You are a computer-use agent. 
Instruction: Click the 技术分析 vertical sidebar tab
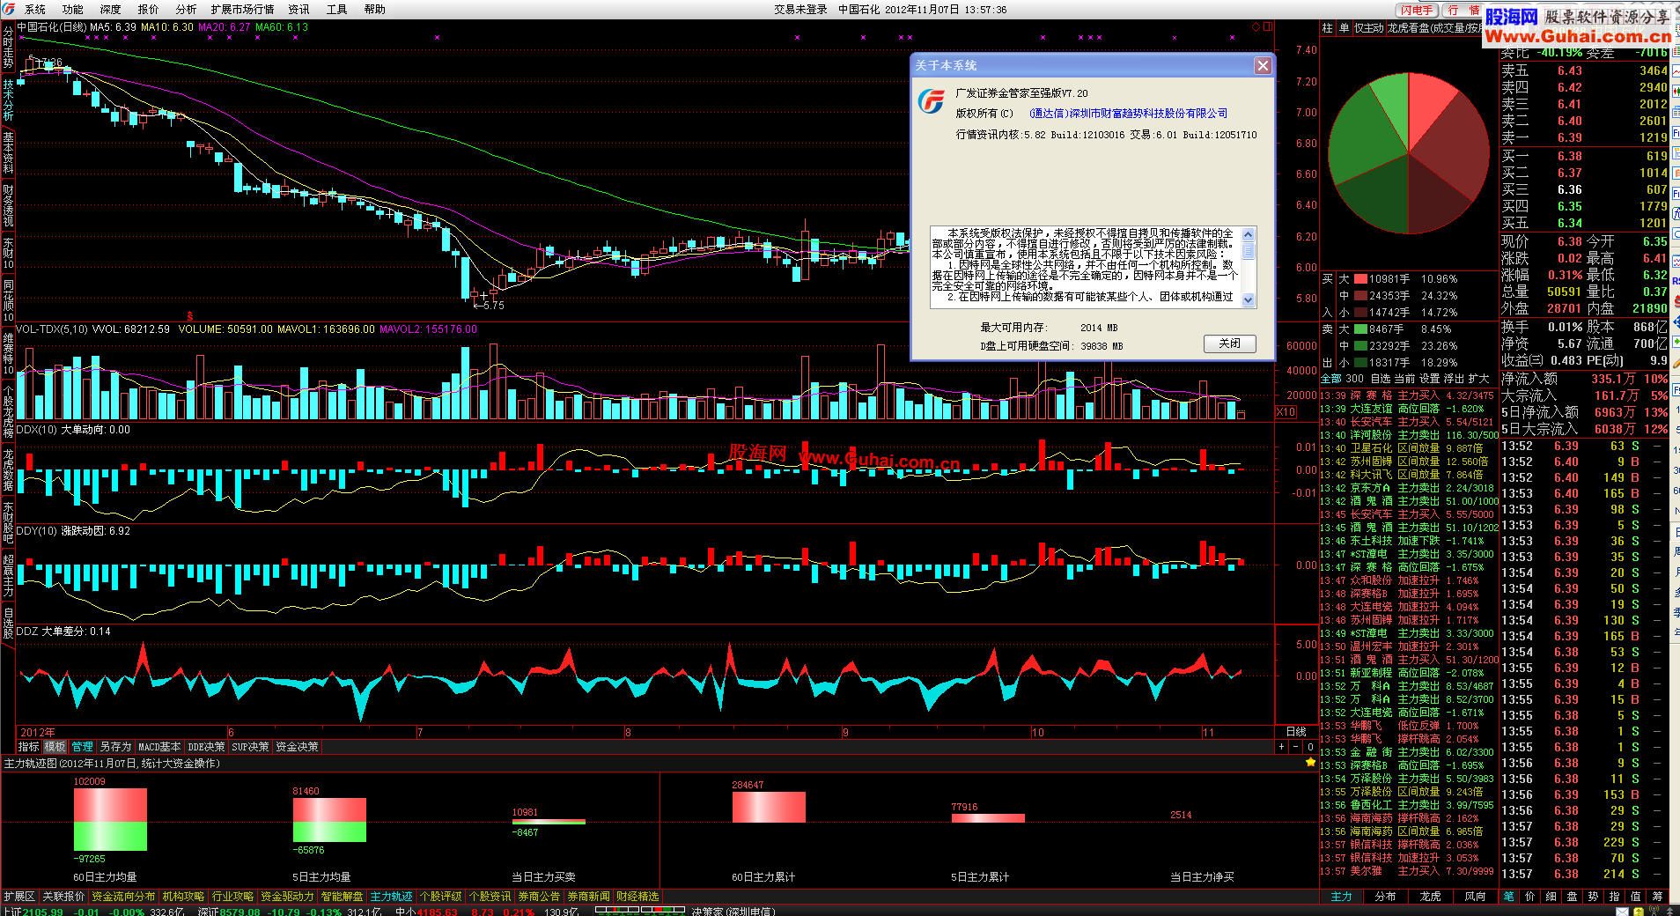[x=8, y=100]
